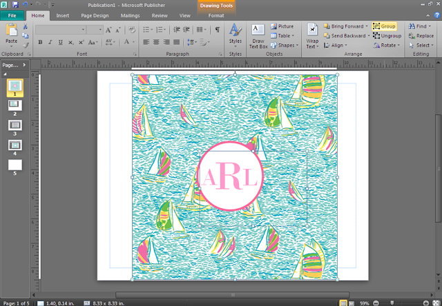The height and width of the screenshot is (306, 442).
Task: Click Find button
Action: [x=420, y=26]
